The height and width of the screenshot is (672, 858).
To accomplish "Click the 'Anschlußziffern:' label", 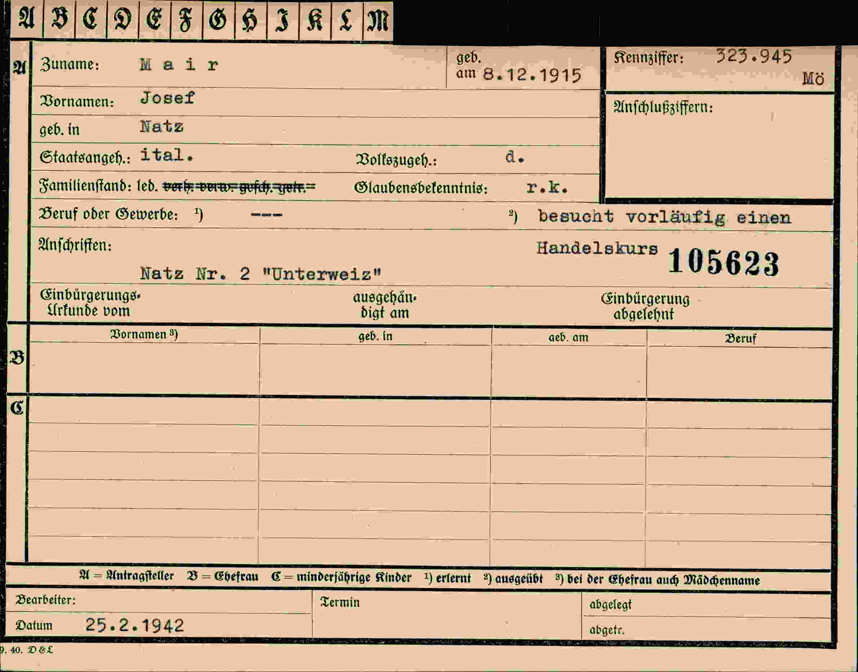I will click(663, 107).
